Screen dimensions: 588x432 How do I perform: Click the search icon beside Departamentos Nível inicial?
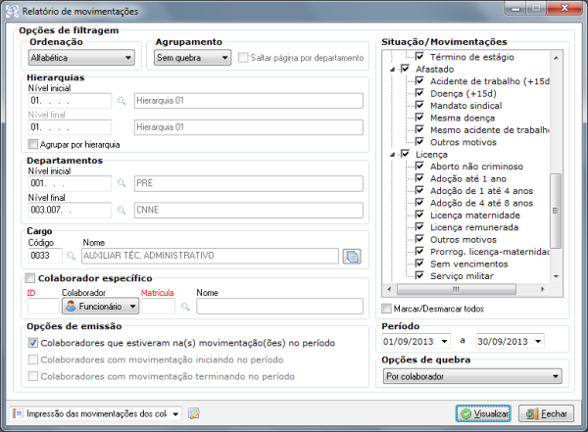122,183
